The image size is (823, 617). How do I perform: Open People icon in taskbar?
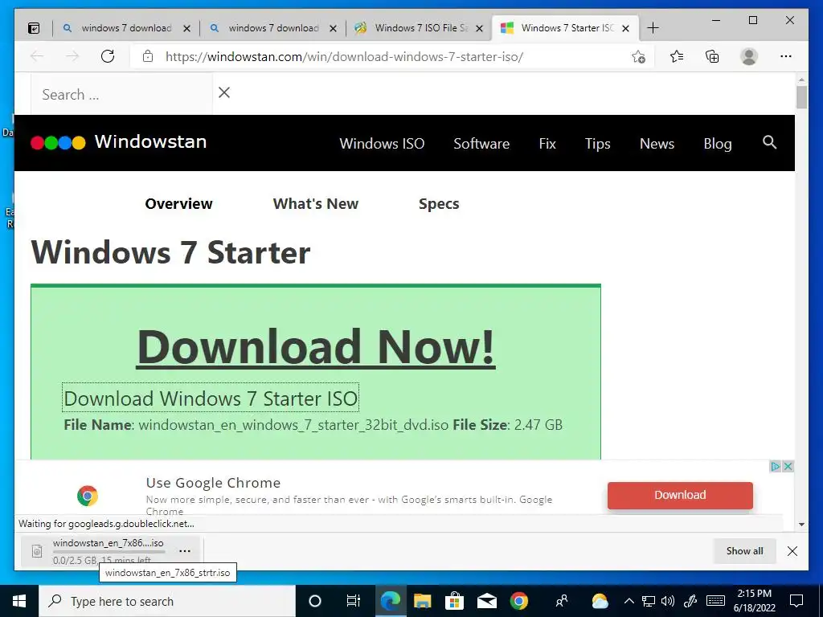point(562,601)
